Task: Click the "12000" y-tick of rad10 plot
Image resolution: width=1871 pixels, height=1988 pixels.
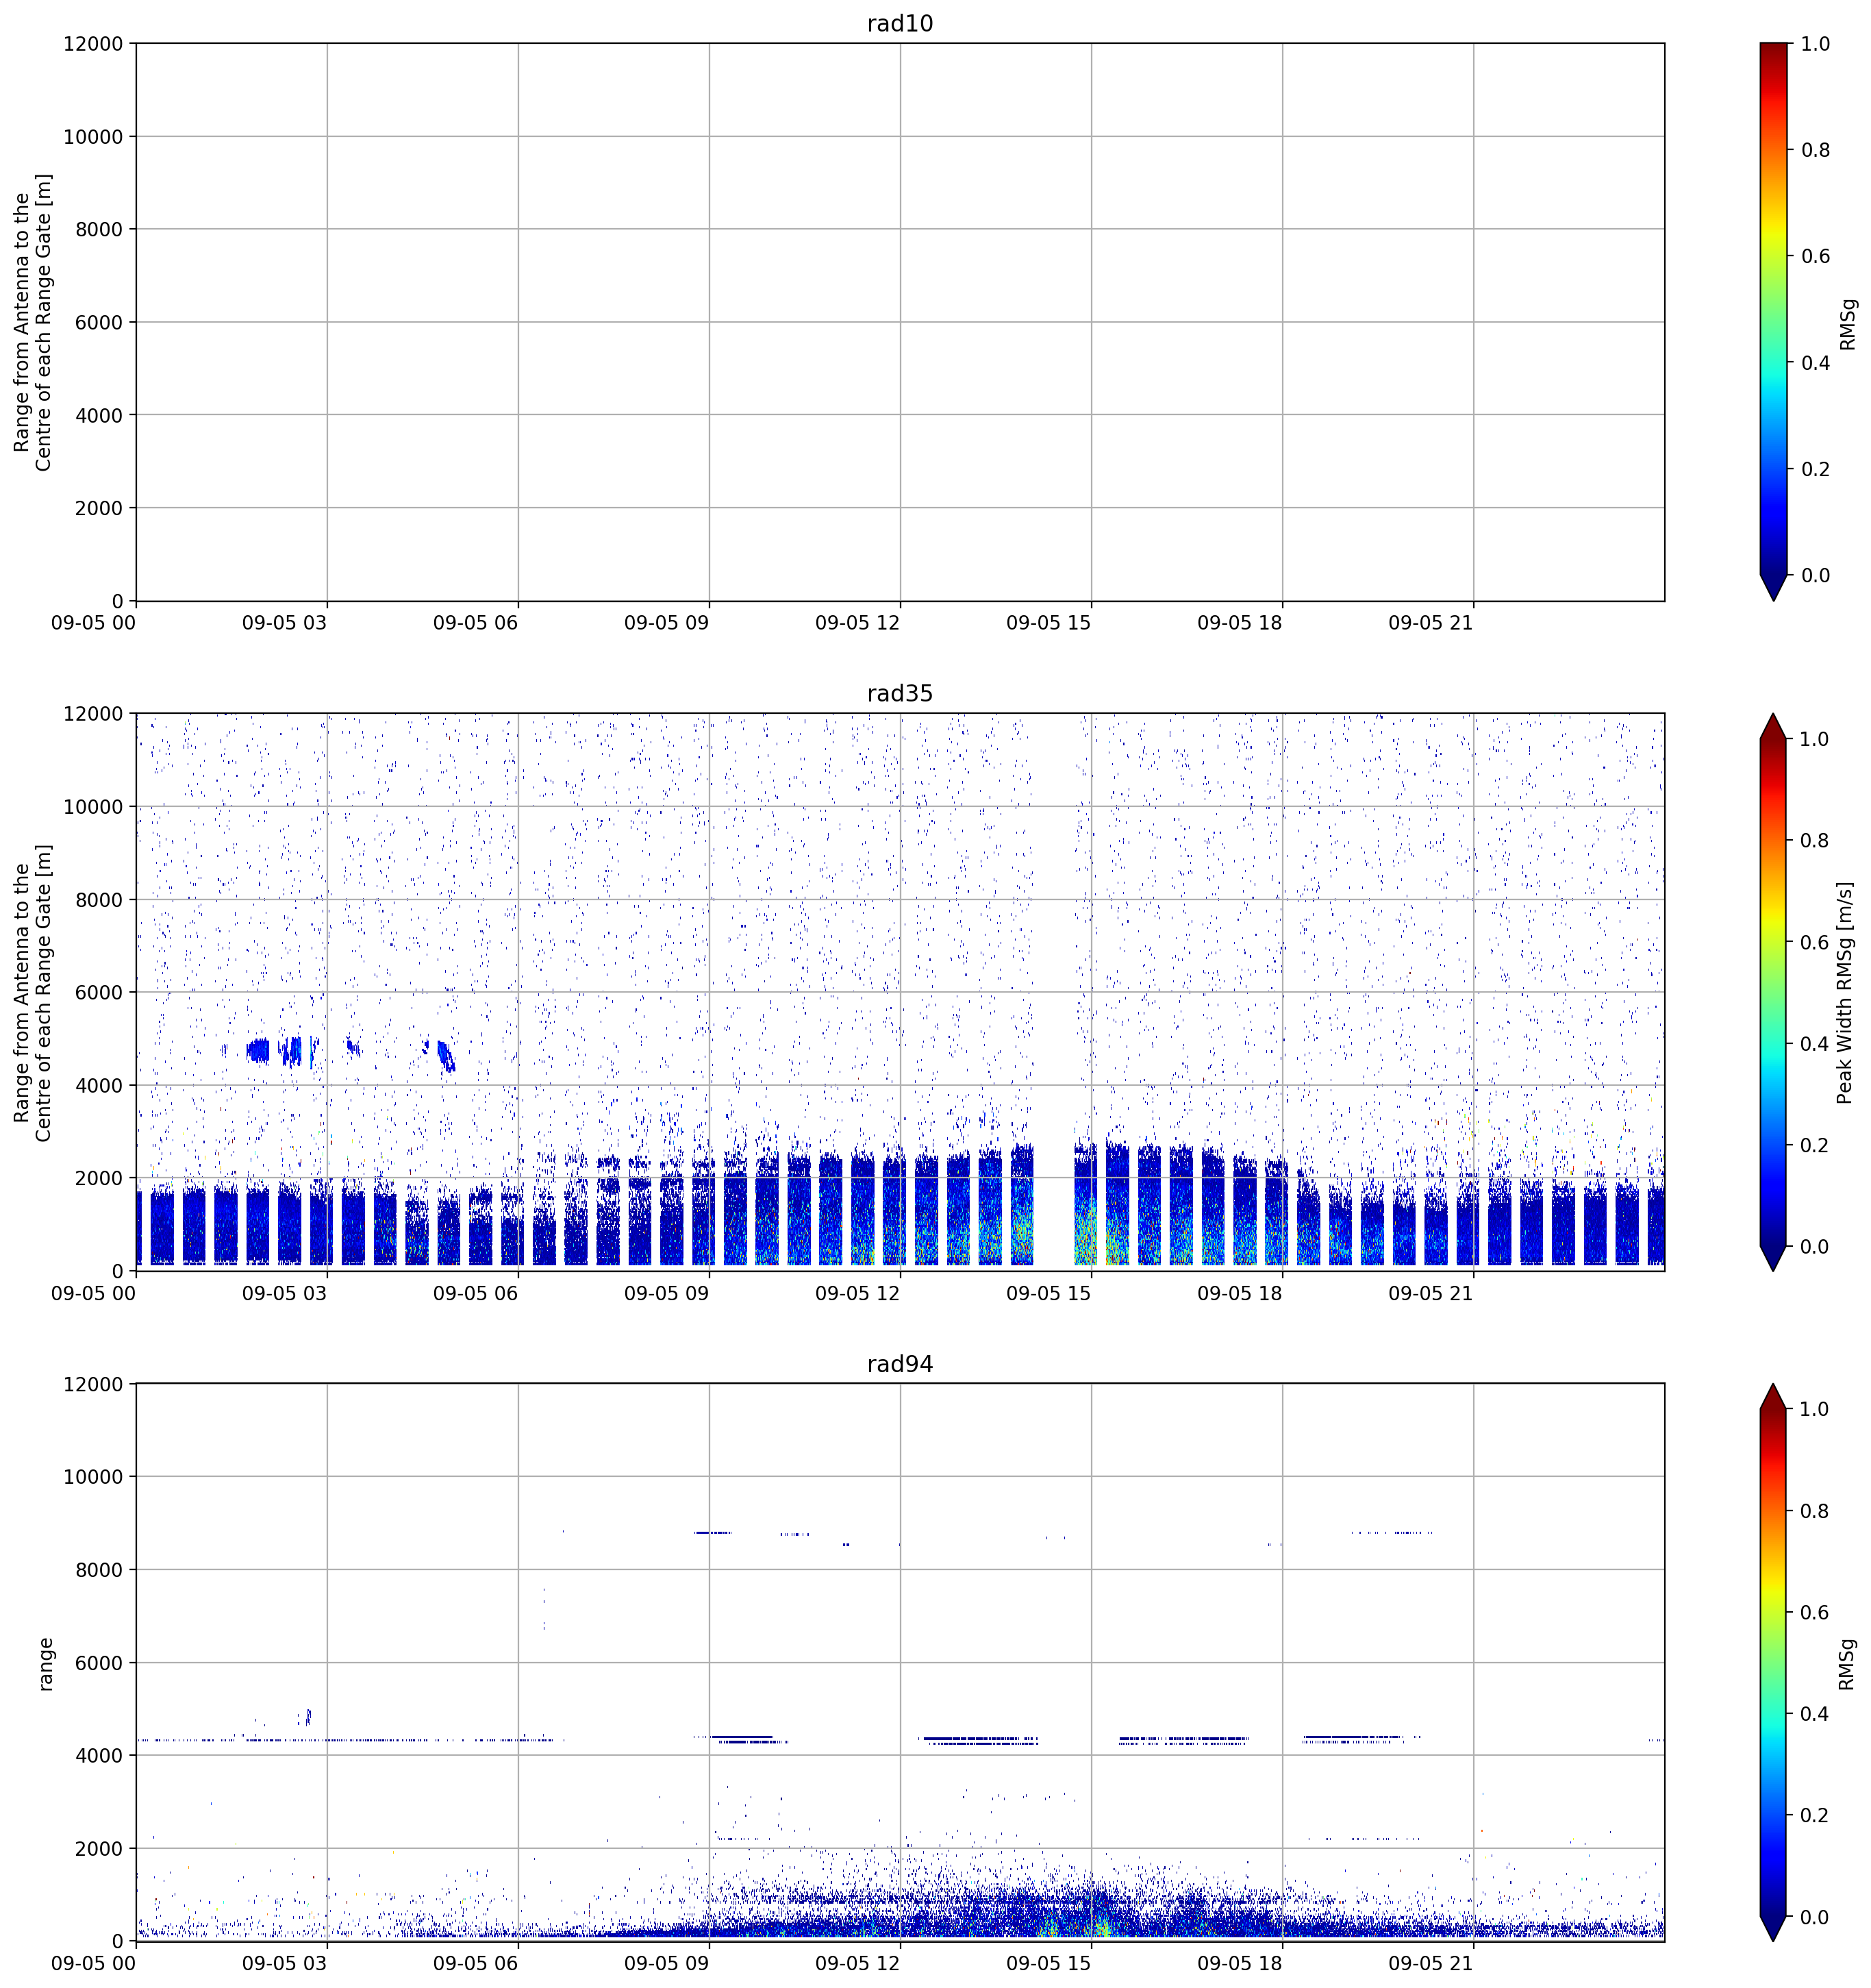Action: coord(94,44)
